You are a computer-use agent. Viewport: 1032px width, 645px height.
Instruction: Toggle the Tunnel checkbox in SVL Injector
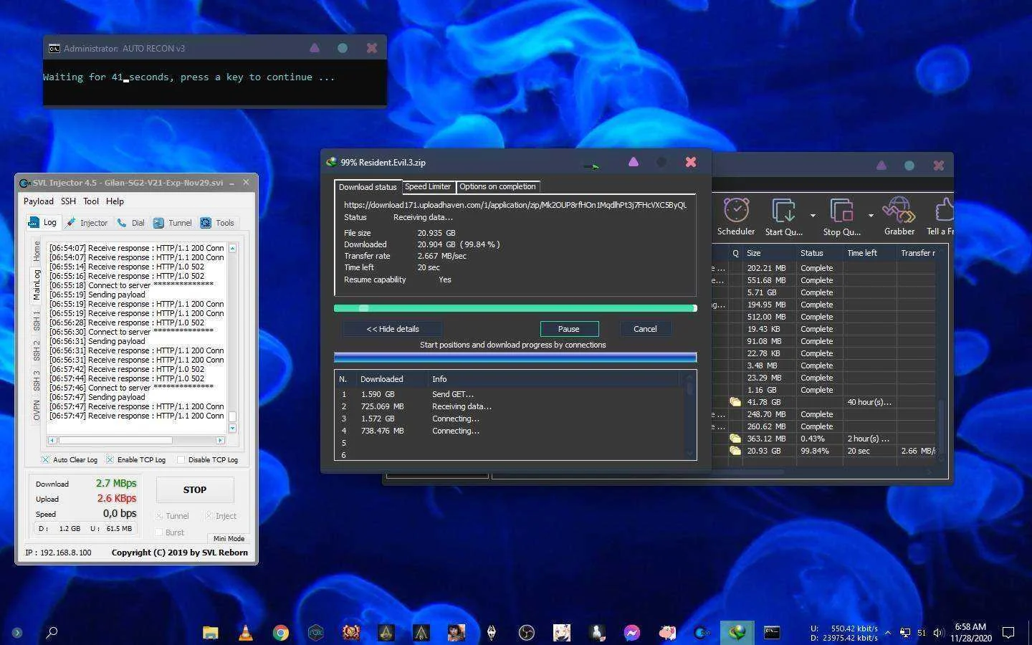coord(159,516)
